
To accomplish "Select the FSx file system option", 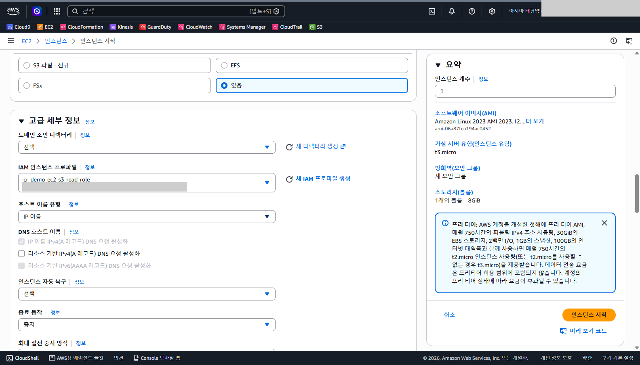I will point(114,86).
